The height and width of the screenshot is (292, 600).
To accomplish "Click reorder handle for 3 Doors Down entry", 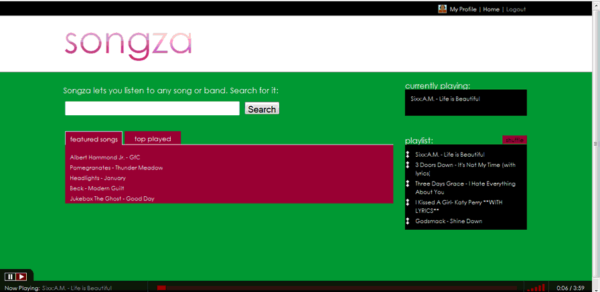I will [408, 165].
